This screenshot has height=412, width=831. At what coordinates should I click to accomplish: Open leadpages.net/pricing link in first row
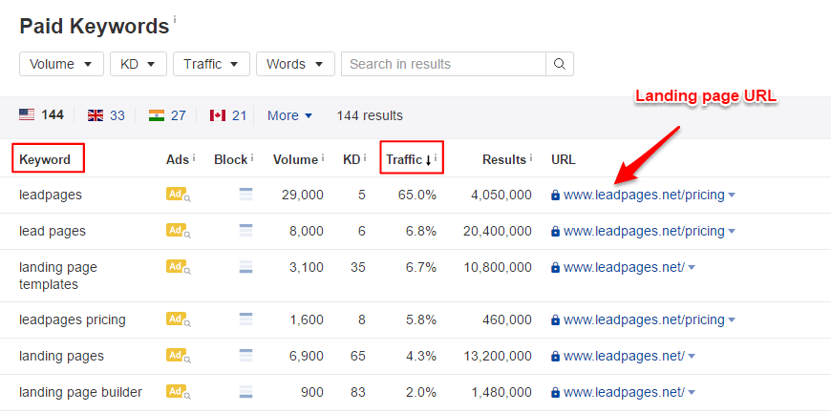pyautogui.click(x=643, y=195)
